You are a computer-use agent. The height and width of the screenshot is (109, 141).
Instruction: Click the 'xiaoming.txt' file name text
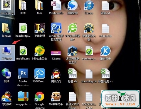coord(89,81)
